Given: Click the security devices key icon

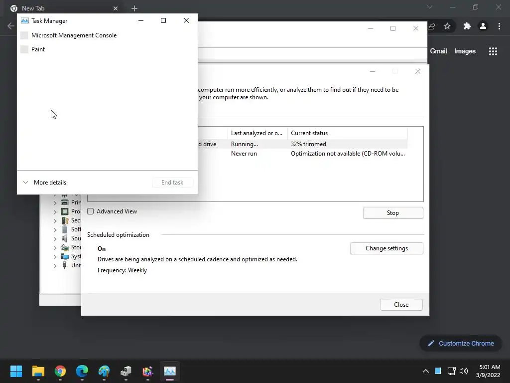Looking at the screenshot, I should tap(65, 220).
